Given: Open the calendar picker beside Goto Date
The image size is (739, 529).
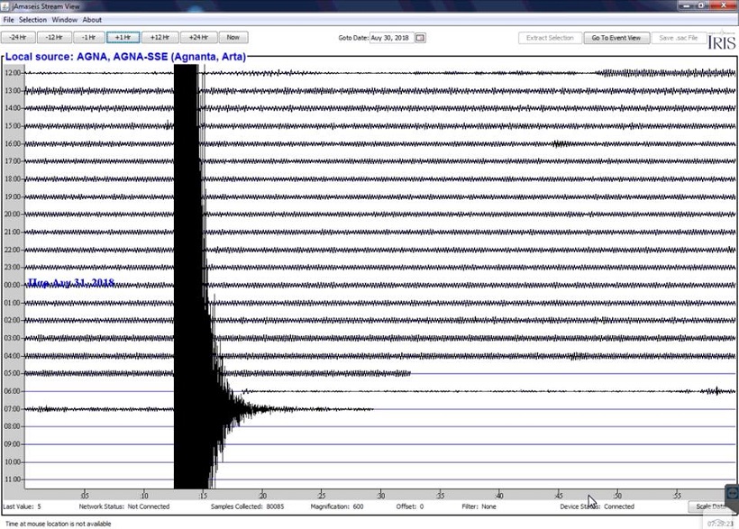Looking at the screenshot, I should point(420,38).
